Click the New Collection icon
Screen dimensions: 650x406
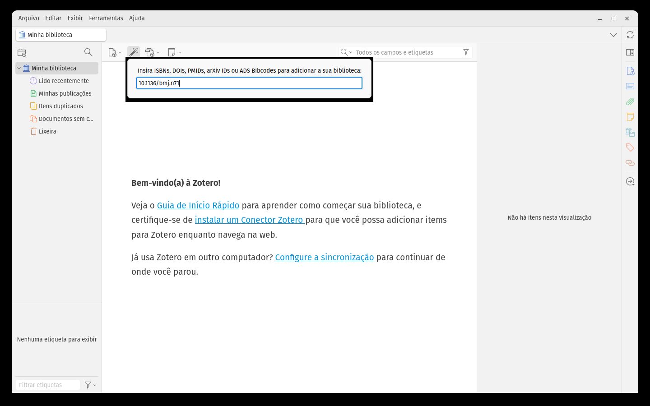tap(22, 52)
